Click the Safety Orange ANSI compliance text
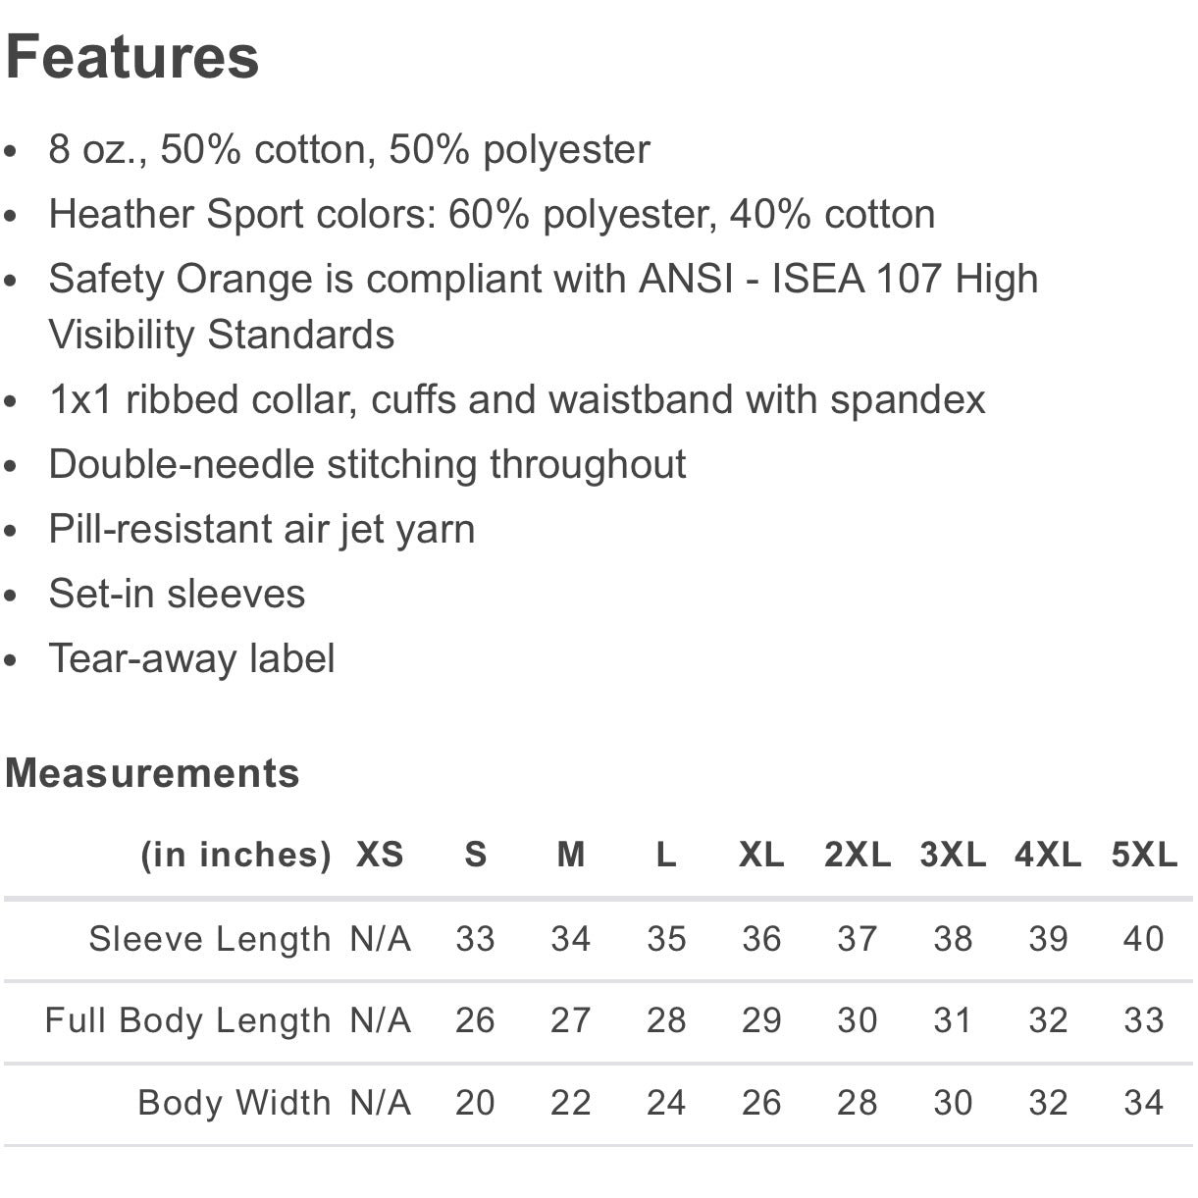1198x1198 pixels. [x=544, y=306]
